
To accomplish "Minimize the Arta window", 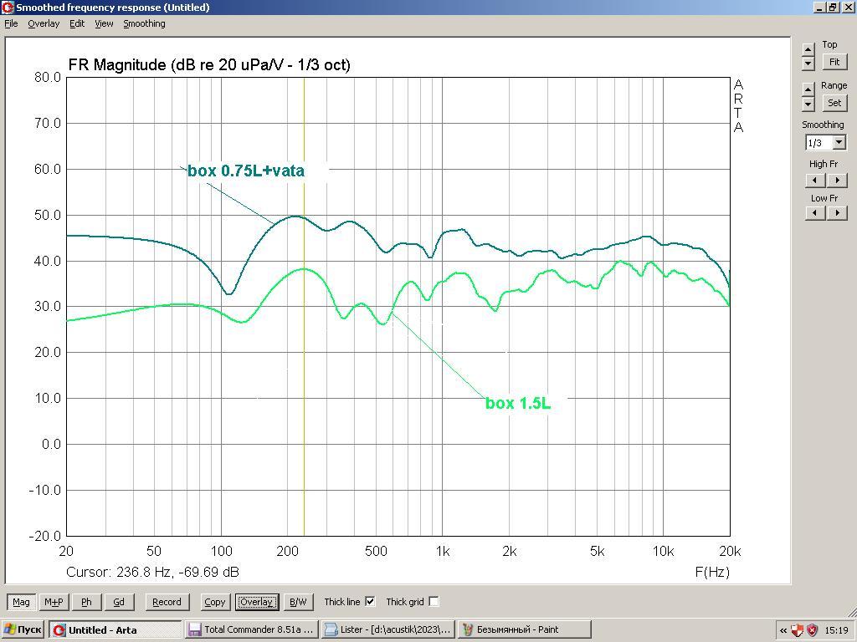I will pos(819,7).
